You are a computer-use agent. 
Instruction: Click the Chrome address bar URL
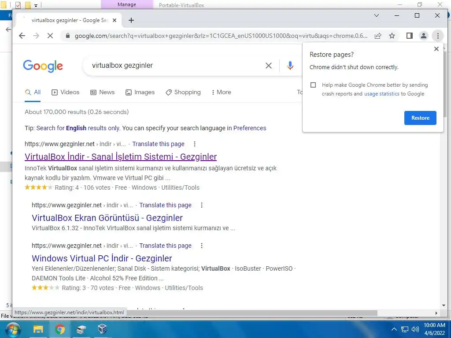tap(221, 36)
